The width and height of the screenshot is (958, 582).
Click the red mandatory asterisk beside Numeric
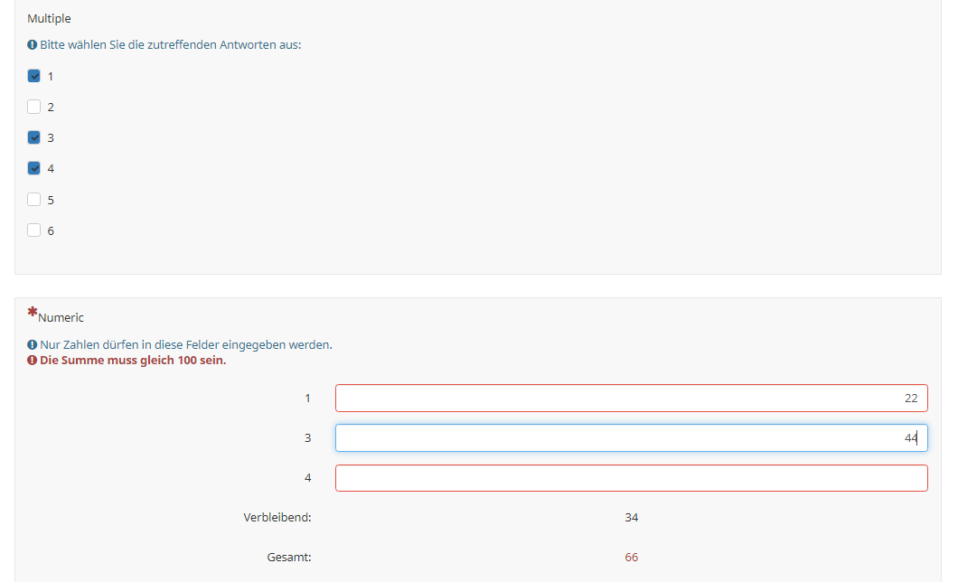coord(33,313)
